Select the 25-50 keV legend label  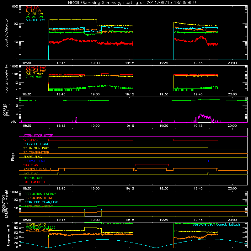(x=34, y=17)
